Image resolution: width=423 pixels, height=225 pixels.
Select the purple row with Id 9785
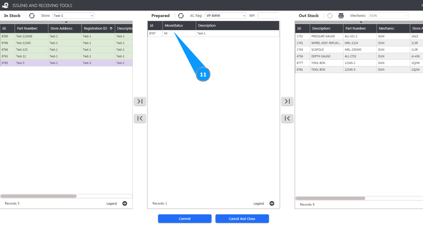tap(66, 63)
